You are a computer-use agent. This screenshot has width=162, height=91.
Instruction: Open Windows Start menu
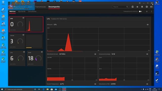[2, 89]
